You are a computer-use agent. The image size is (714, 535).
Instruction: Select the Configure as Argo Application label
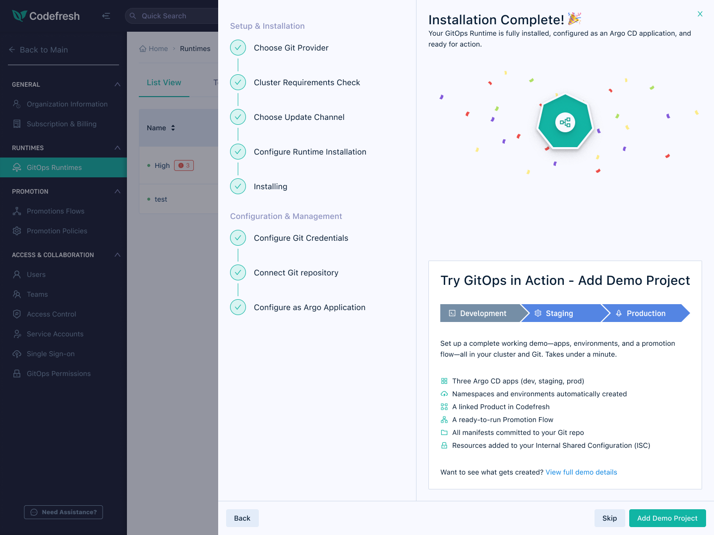pos(309,307)
